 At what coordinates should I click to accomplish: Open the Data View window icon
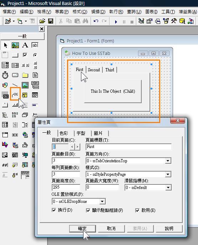coord(182,21)
